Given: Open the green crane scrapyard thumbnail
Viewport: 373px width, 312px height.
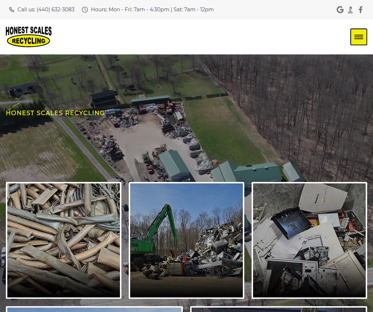Looking at the screenshot, I should pyautogui.click(x=186, y=240).
